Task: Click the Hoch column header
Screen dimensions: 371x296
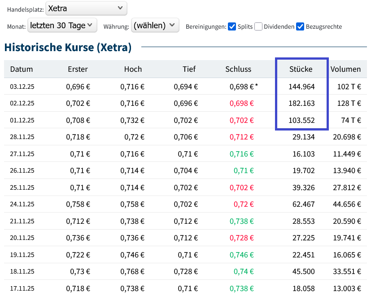Action: pos(133,69)
